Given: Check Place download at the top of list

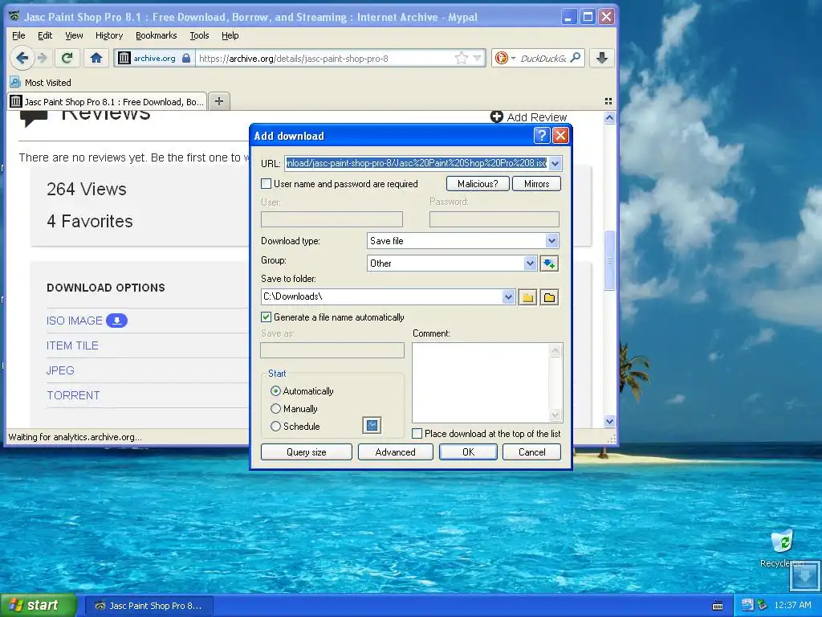Looking at the screenshot, I should (417, 433).
